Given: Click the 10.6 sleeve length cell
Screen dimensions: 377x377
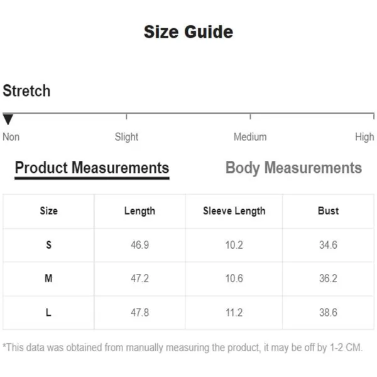Looking at the screenshot, I should click(x=234, y=278).
